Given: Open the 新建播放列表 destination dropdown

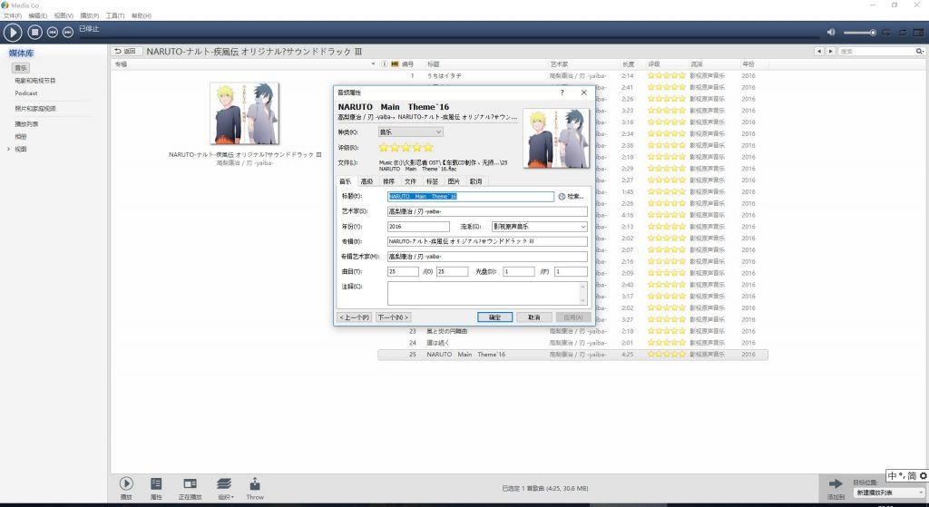Looking at the screenshot, I should 889,492.
